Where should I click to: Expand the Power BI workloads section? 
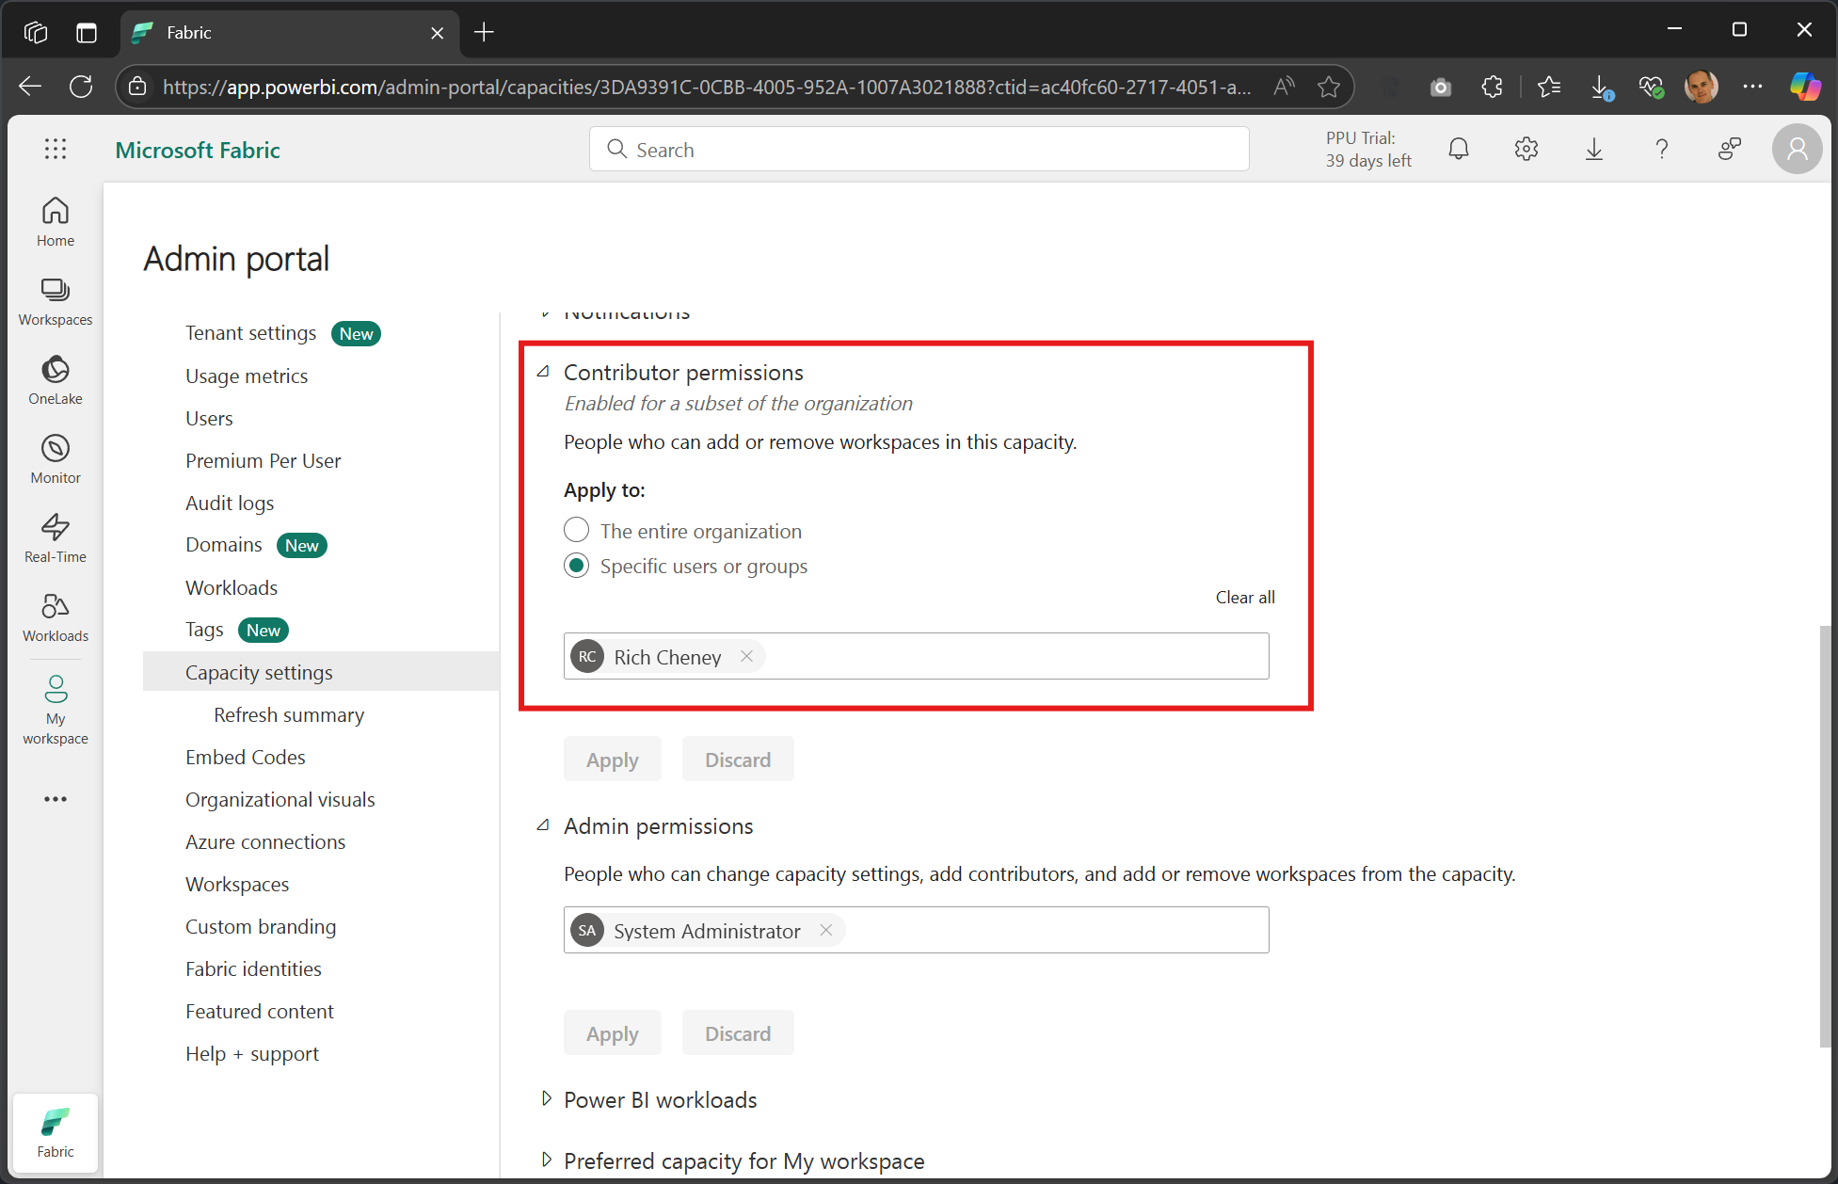click(547, 1098)
